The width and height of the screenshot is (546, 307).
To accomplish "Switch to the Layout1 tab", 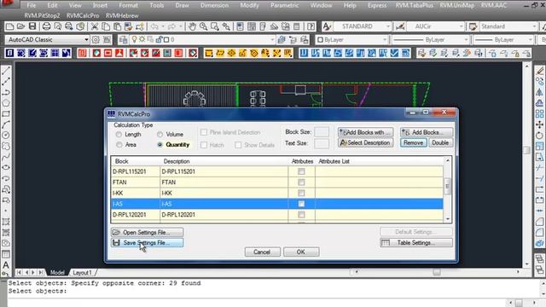I will 82,272.
